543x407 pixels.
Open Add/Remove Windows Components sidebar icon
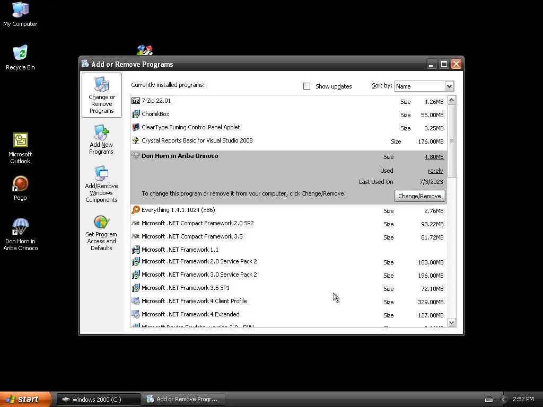pyautogui.click(x=101, y=184)
